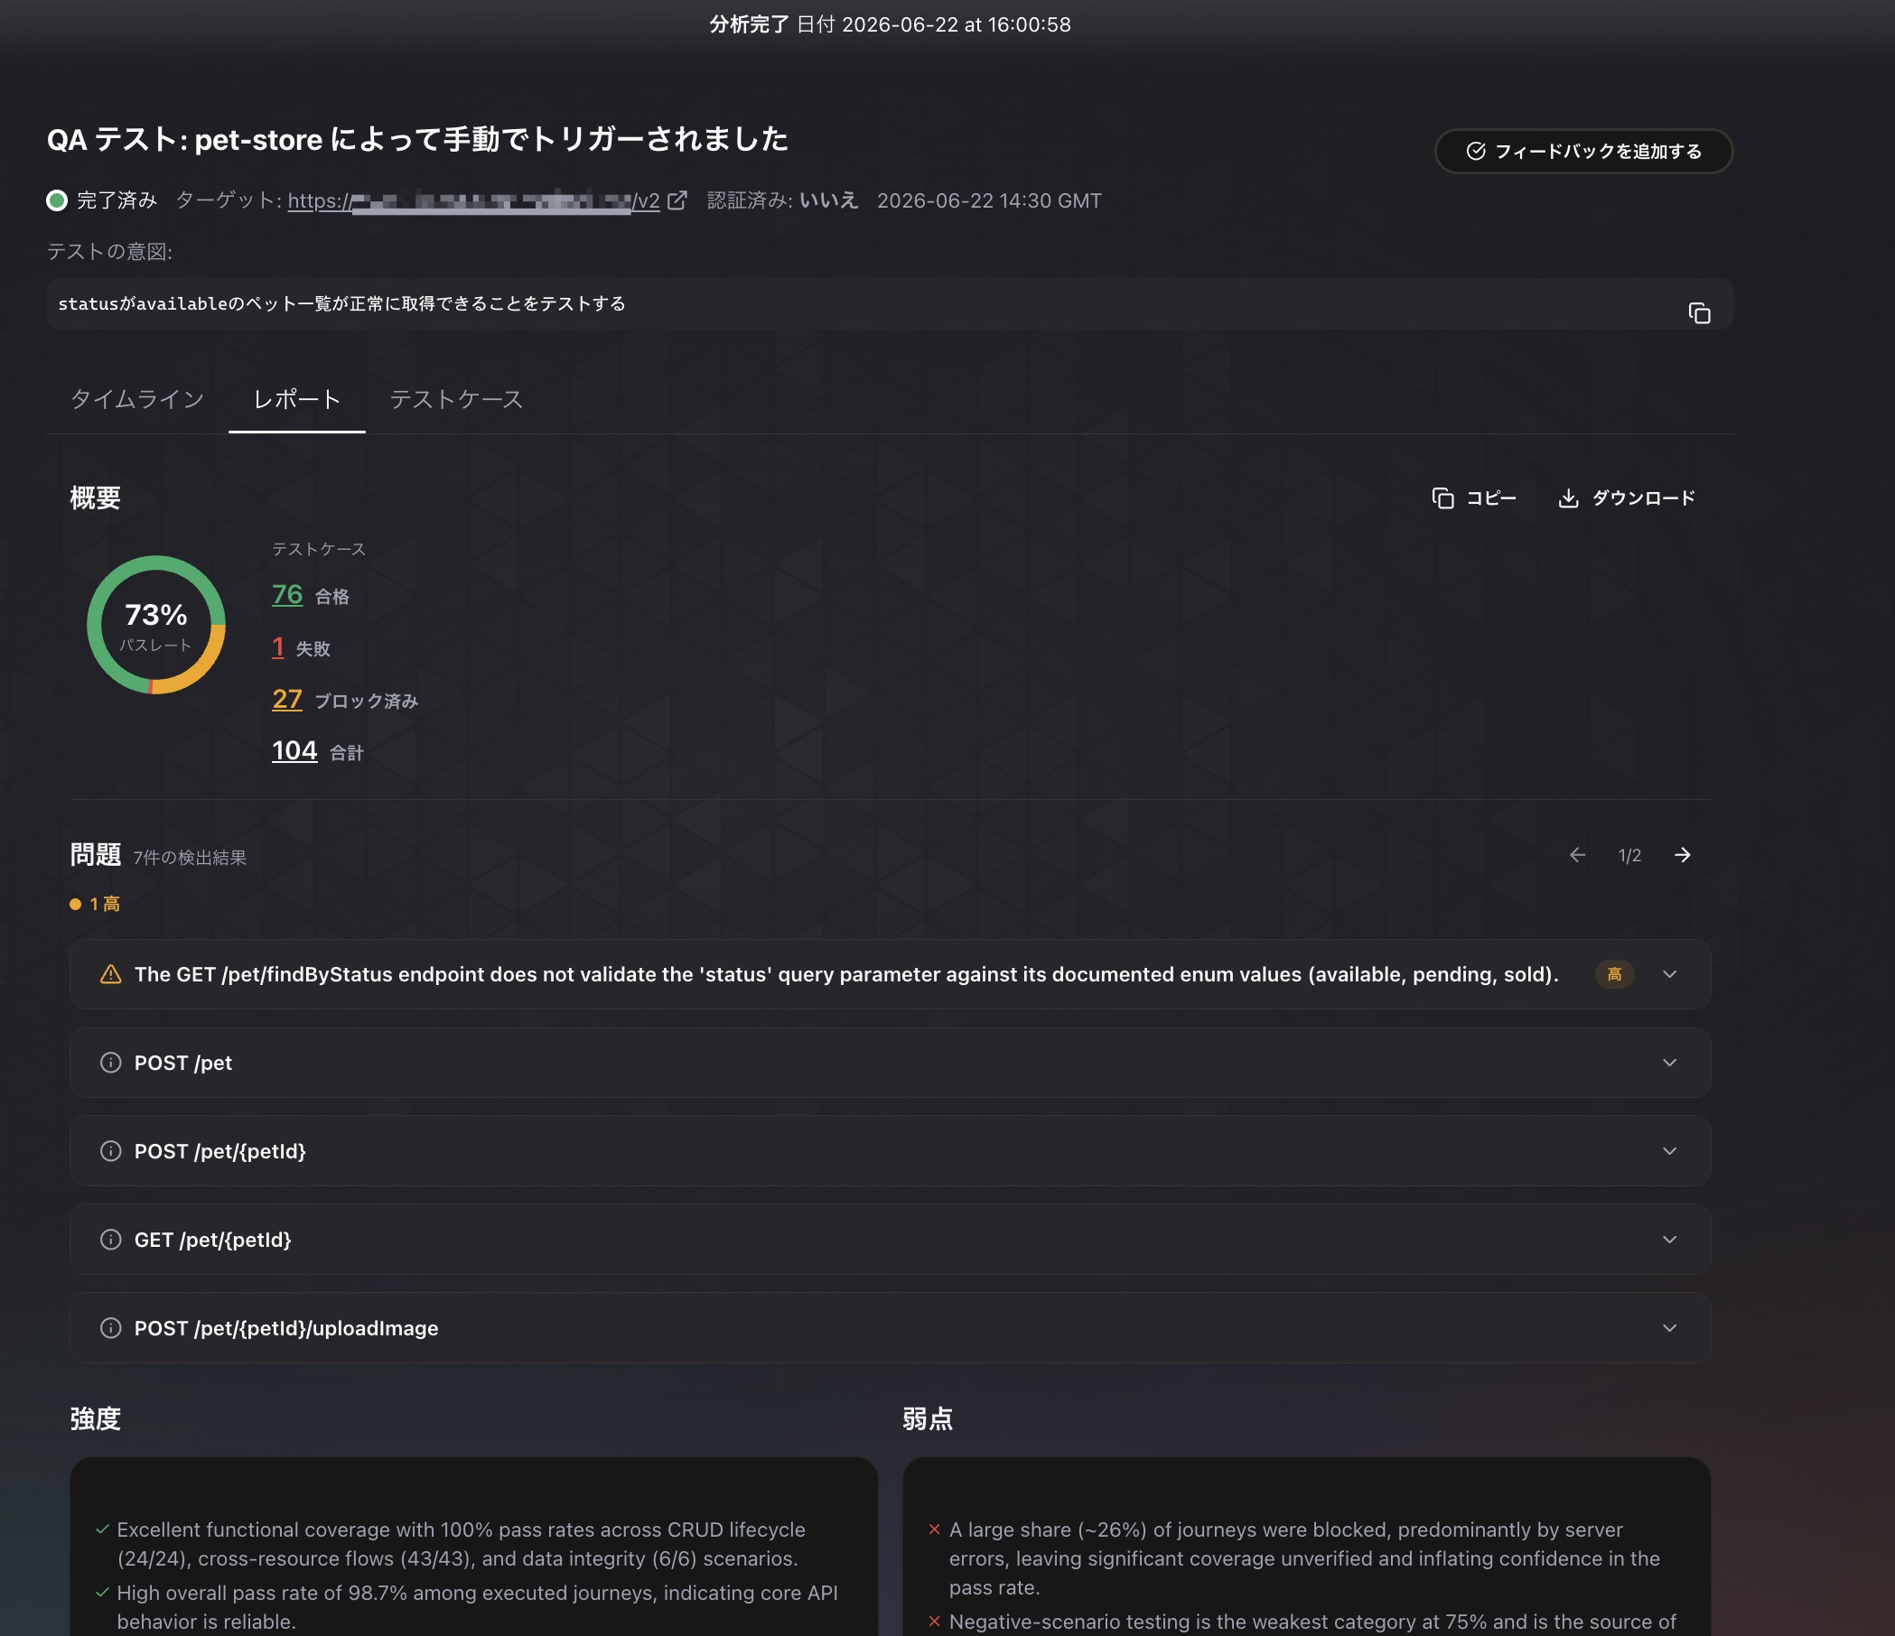Click info icon on POST /pet/{petId} row
The height and width of the screenshot is (1636, 1895).
[x=111, y=1151]
